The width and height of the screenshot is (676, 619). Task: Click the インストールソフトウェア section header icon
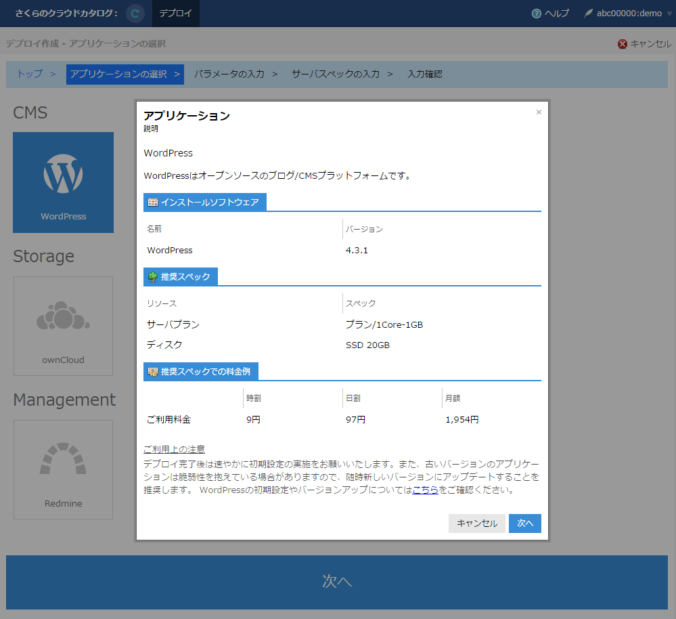[153, 202]
